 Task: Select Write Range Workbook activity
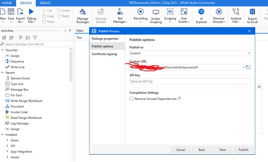[x=24, y=101]
